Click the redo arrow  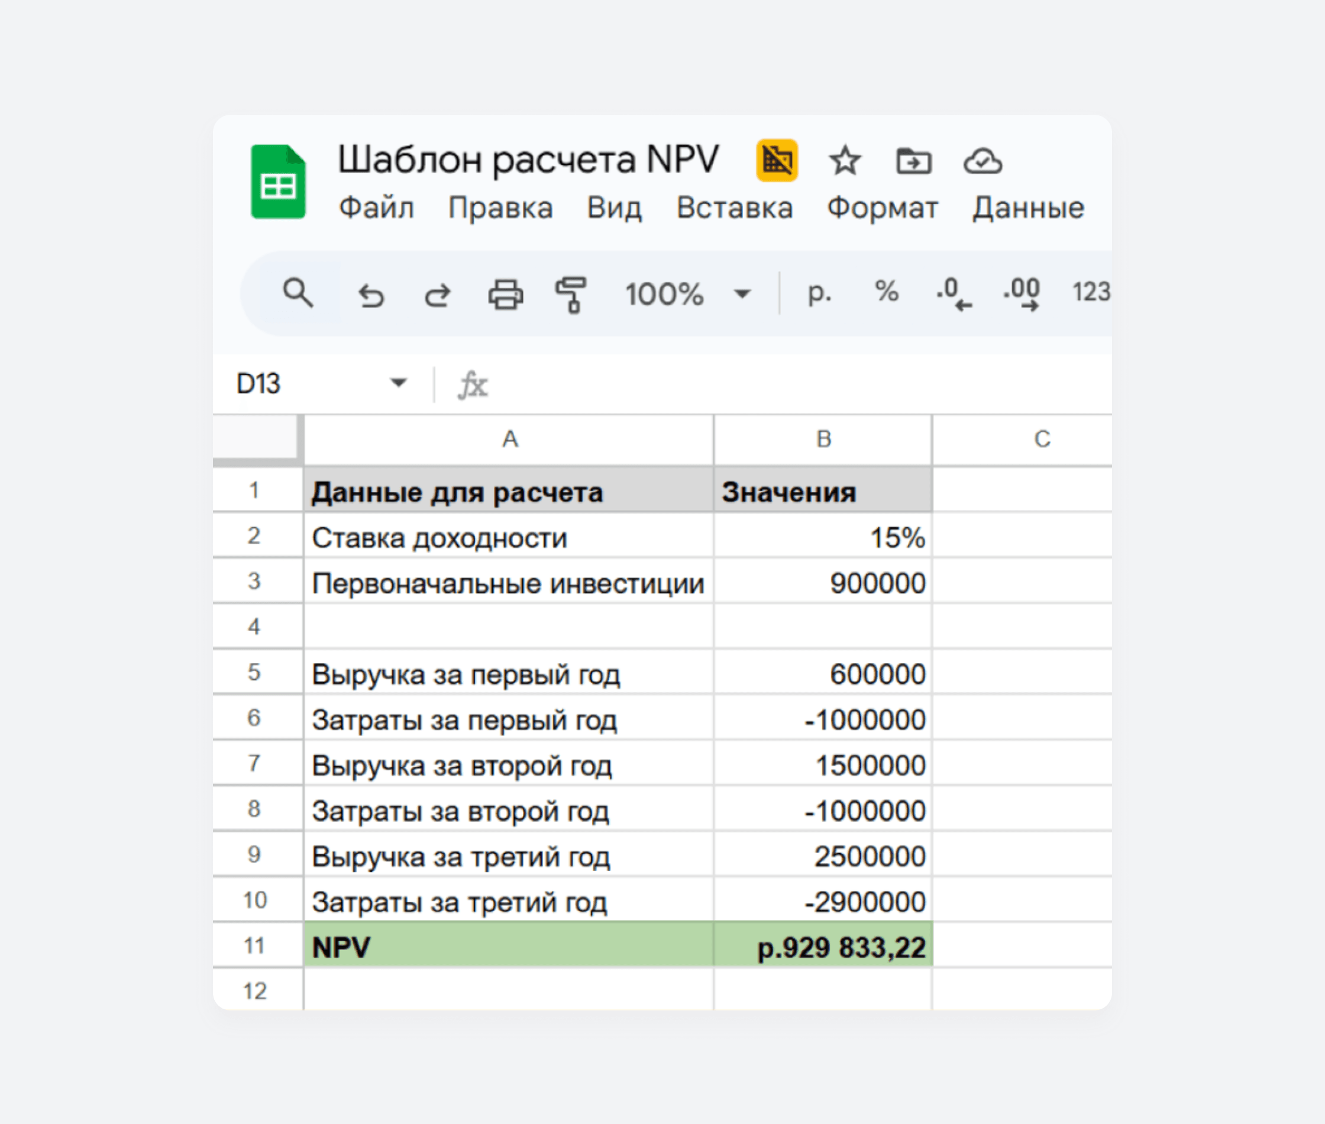pos(438,296)
